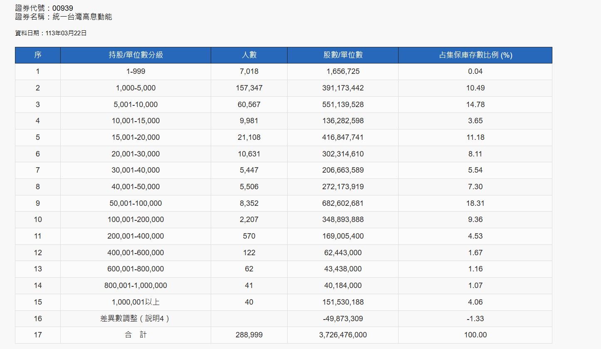Click share count 169,005,400
Viewport: 601px width, 349px height.
(343, 236)
